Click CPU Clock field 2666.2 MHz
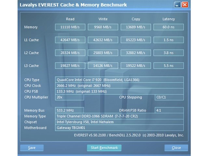 pyautogui.click(x=119, y=85)
